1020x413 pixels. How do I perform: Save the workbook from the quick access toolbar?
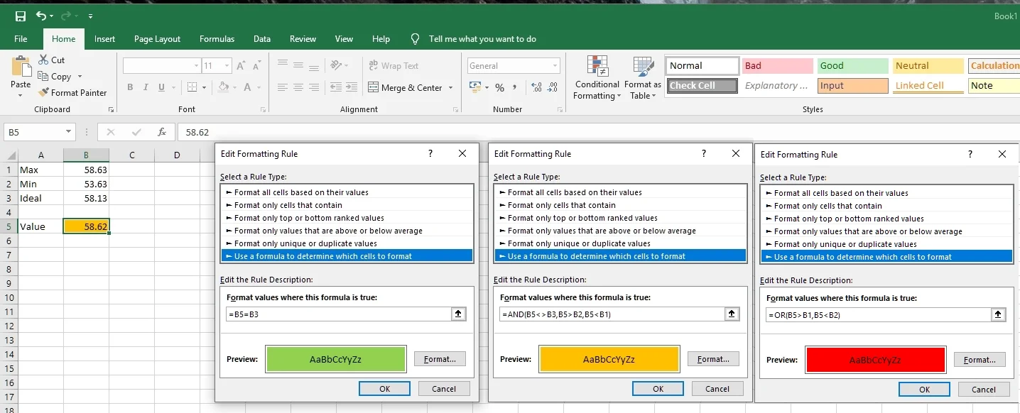point(20,16)
